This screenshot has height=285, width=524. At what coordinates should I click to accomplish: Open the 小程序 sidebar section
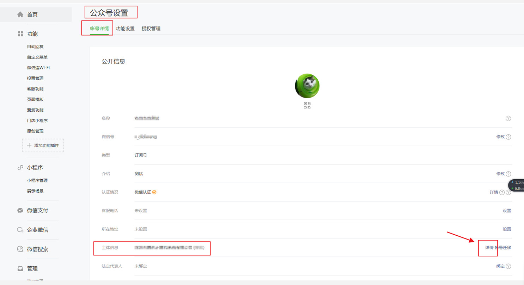[30, 168]
